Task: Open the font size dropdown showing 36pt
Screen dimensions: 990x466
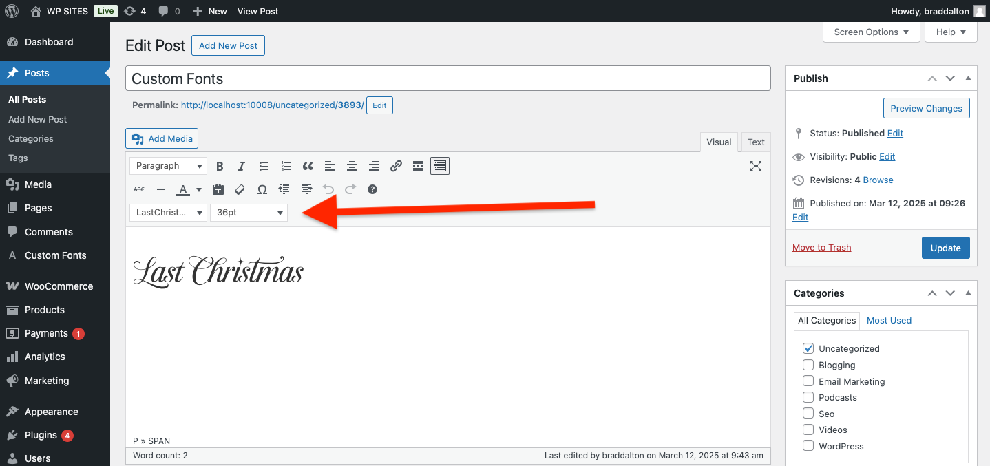Action: [249, 213]
